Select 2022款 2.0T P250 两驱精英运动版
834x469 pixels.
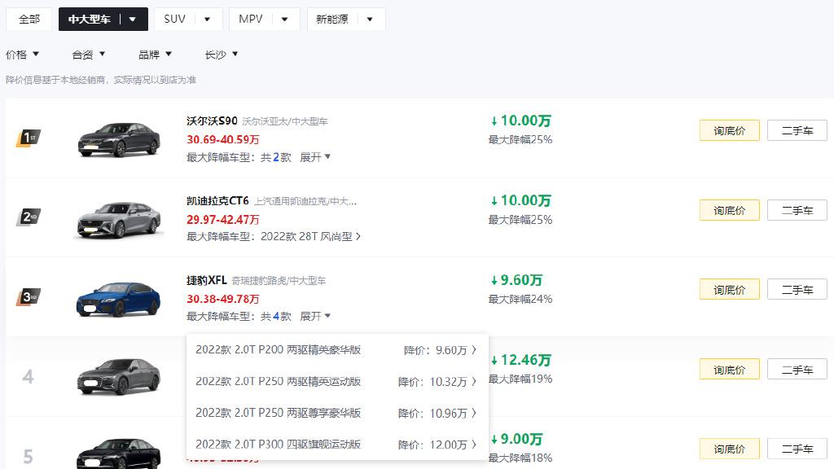[279, 381]
